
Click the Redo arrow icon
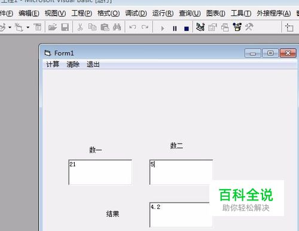[145, 27]
